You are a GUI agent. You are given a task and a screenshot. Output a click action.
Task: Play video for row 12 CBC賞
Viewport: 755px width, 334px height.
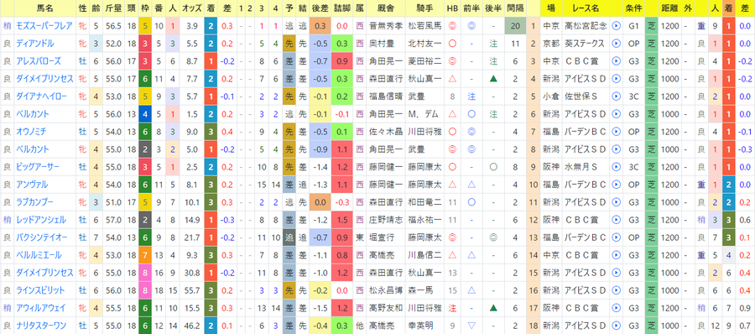(x=616, y=220)
